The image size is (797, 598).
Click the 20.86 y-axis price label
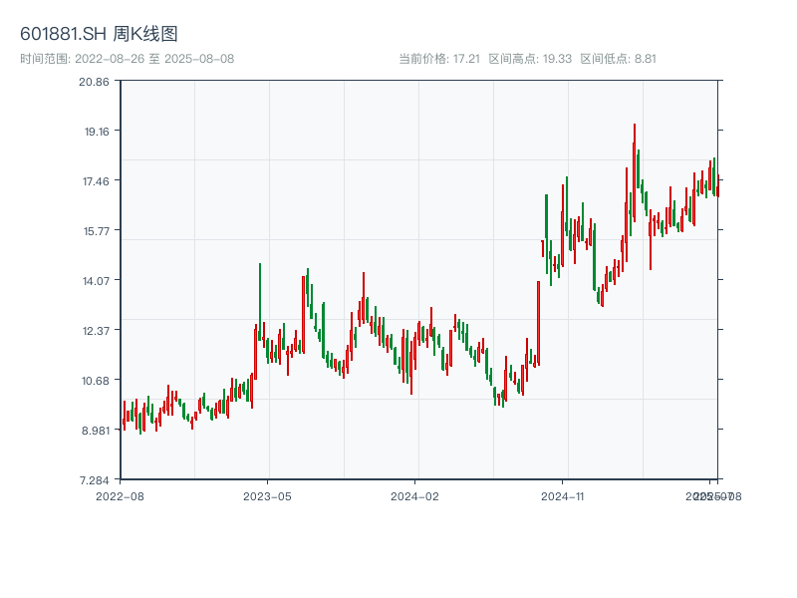click(94, 82)
